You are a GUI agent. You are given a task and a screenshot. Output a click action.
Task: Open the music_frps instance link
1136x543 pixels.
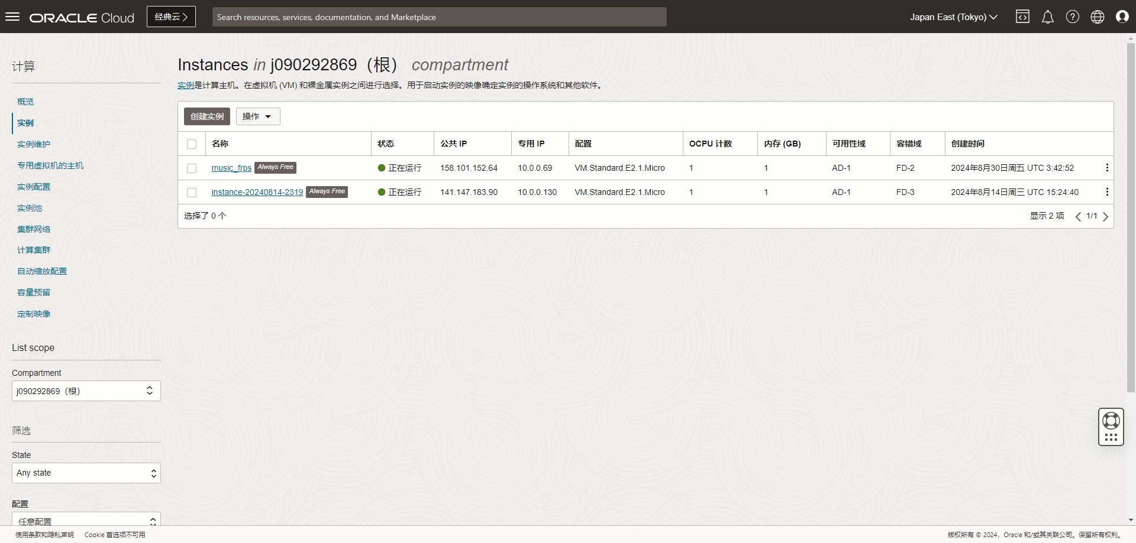coord(231,168)
